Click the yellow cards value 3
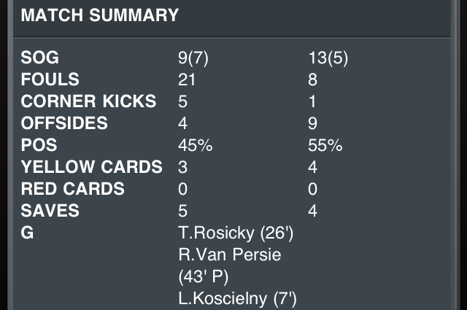The width and height of the screenshot is (467, 310). pos(182,167)
